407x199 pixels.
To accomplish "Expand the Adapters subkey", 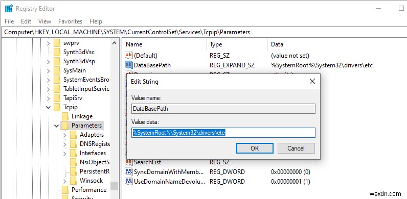I will pos(65,135).
